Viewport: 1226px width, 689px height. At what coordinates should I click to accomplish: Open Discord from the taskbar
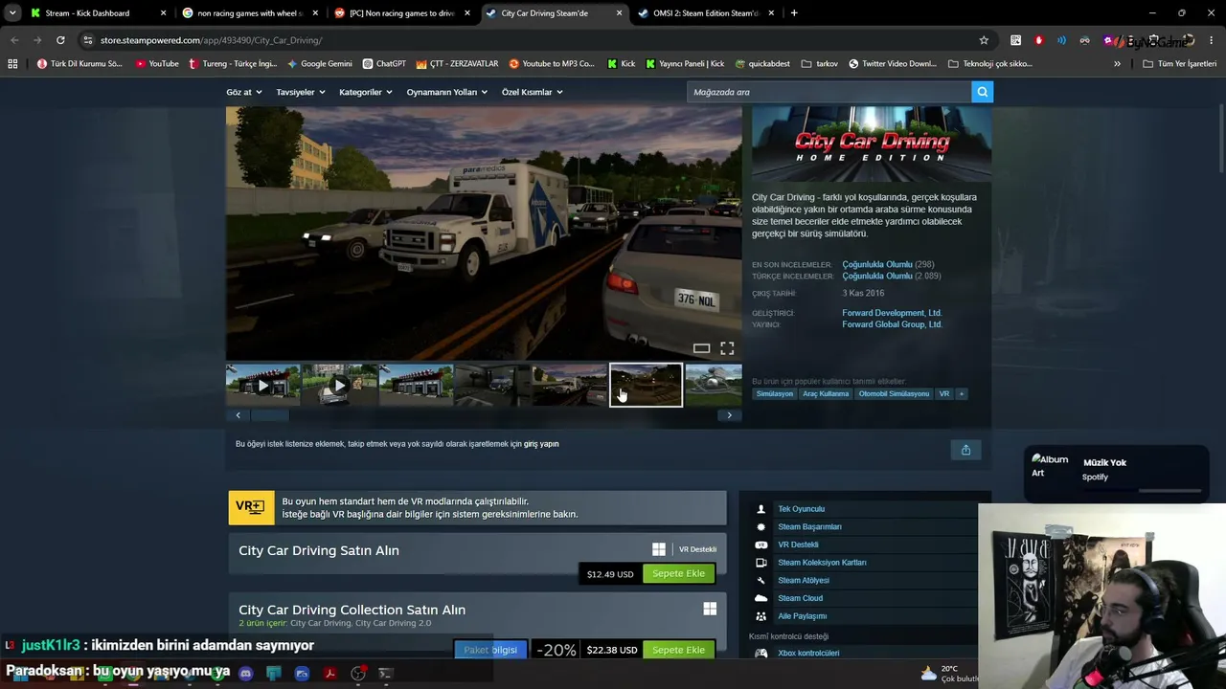tap(245, 674)
